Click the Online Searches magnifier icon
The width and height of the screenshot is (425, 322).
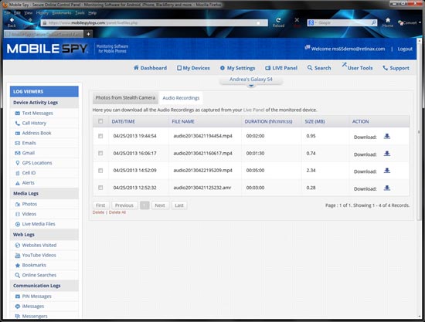pos(17,276)
